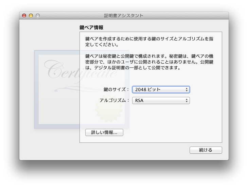Click the disabled gray zoom button

coord(38,16)
